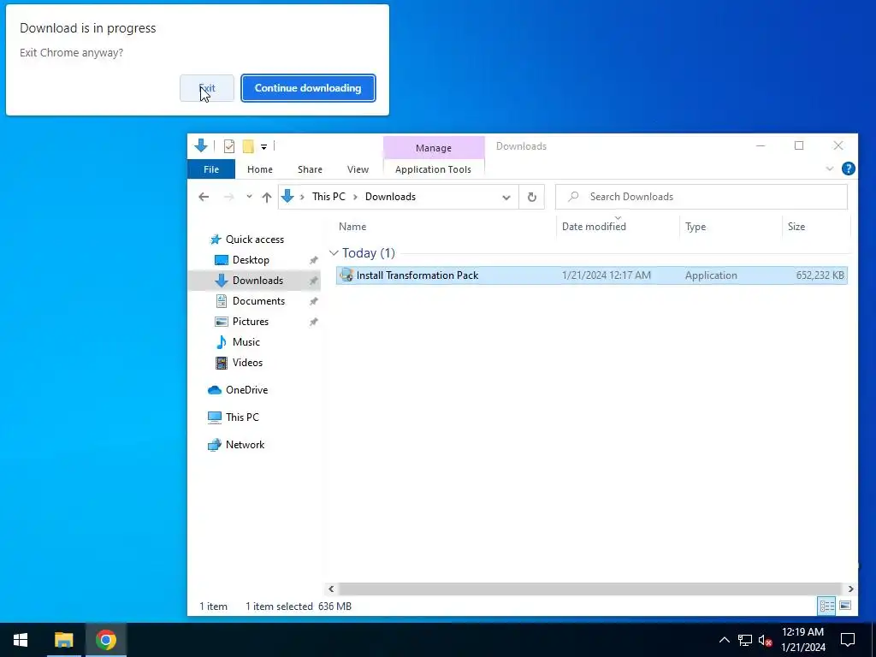This screenshot has height=657, width=876.
Task: Open Desktop in the navigation pane
Action: pos(251,260)
